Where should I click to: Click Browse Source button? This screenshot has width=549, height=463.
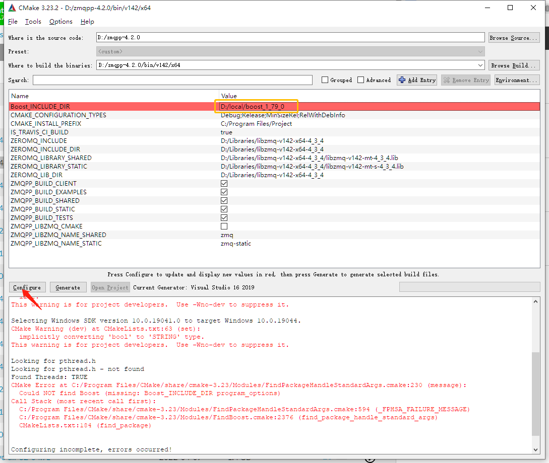[x=514, y=38]
